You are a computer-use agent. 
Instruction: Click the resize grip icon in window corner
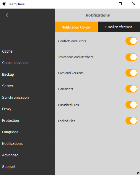pos(139,174)
